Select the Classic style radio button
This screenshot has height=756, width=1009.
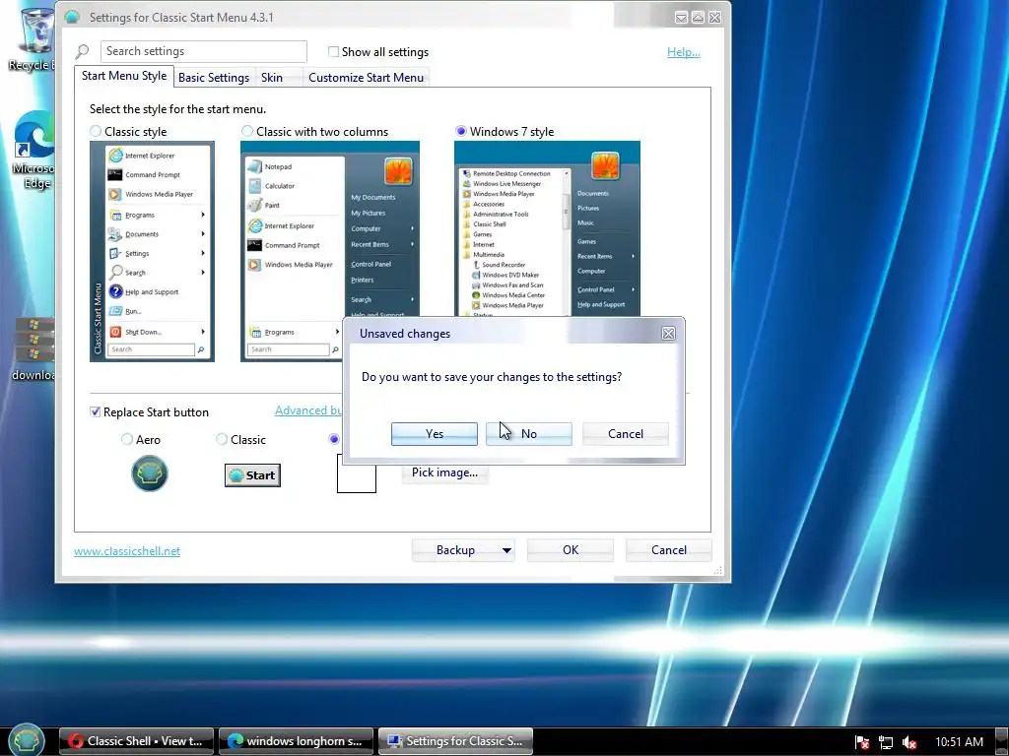tap(96, 131)
